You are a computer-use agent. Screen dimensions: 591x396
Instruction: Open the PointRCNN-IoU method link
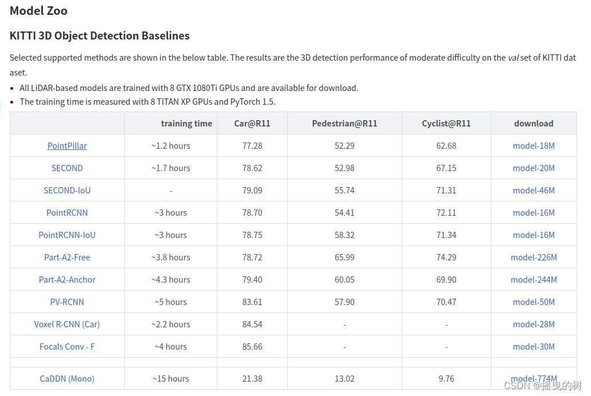click(x=67, y=235)
